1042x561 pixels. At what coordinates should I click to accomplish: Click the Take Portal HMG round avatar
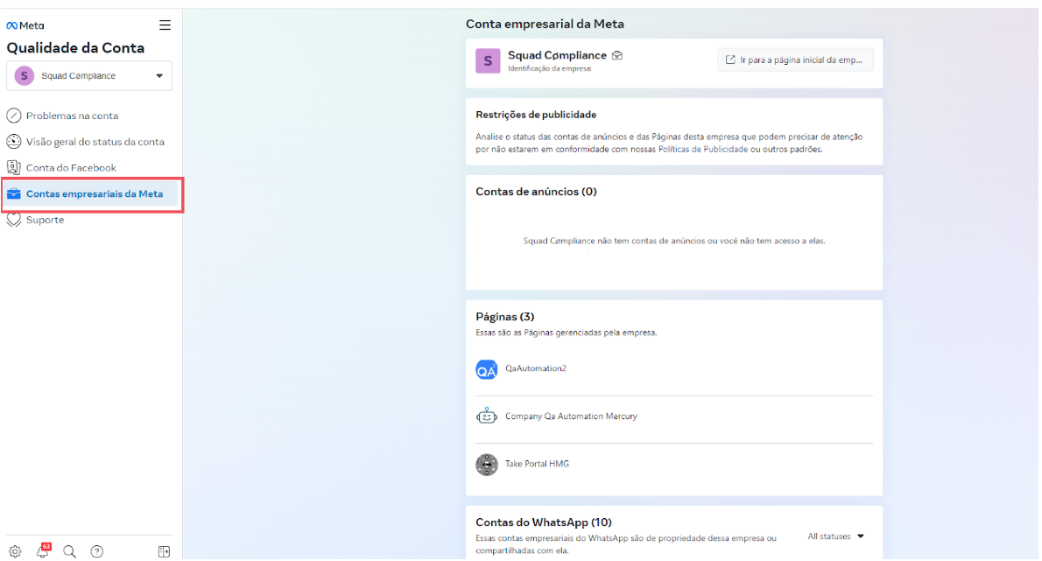487,465
